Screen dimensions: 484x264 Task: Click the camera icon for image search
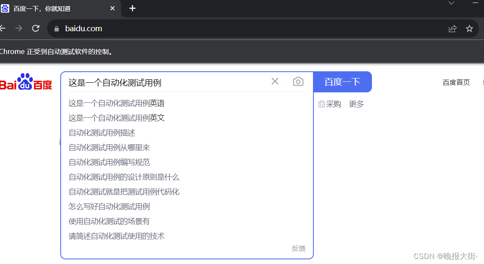point(298,81)
